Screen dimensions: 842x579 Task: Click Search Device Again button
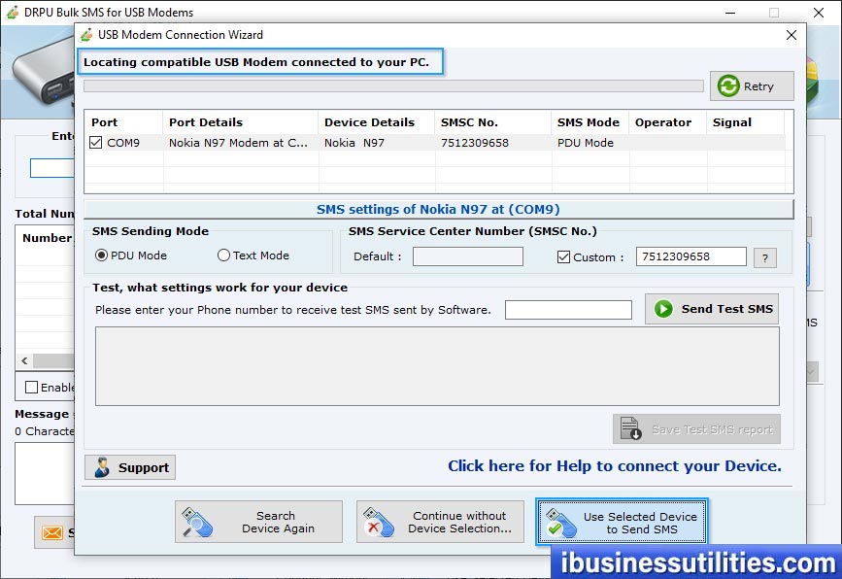click(258, 522)
